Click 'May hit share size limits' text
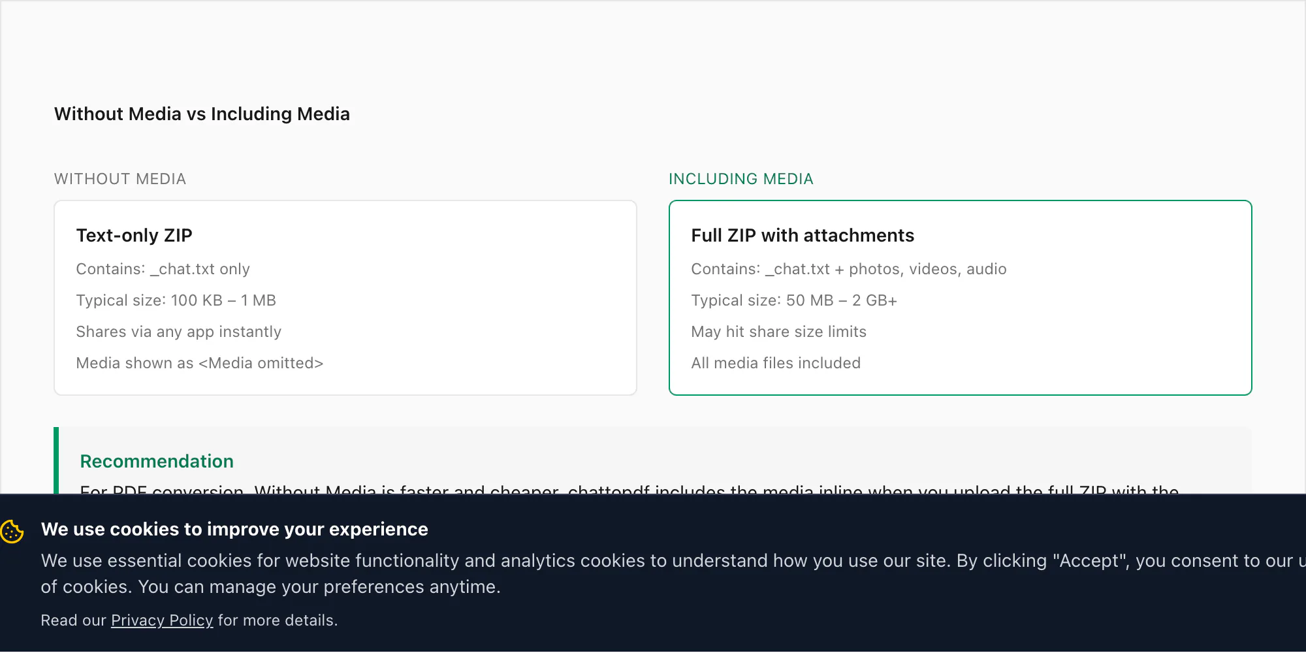Screen dimensions: 1306x653 click(x=779, y=332)
